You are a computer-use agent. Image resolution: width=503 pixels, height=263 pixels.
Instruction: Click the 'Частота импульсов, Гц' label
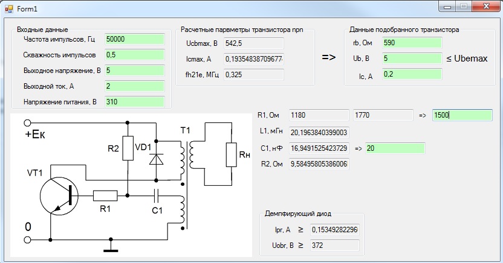tap(59, 39)
